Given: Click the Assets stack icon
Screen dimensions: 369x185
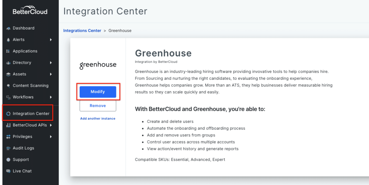Looking at the screenshot, I should click(x=8, y=74).
